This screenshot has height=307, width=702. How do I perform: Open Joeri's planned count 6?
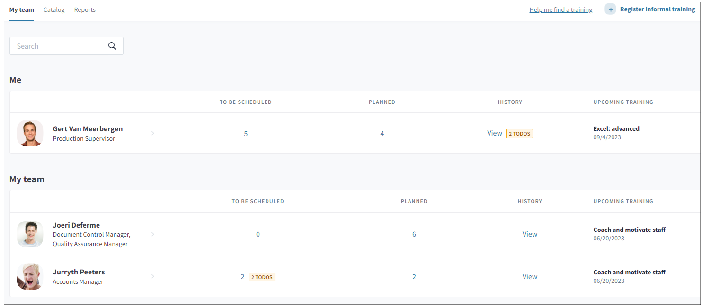(x=414, y=234)
